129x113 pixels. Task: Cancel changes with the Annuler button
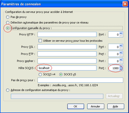(x=95, y=106)
